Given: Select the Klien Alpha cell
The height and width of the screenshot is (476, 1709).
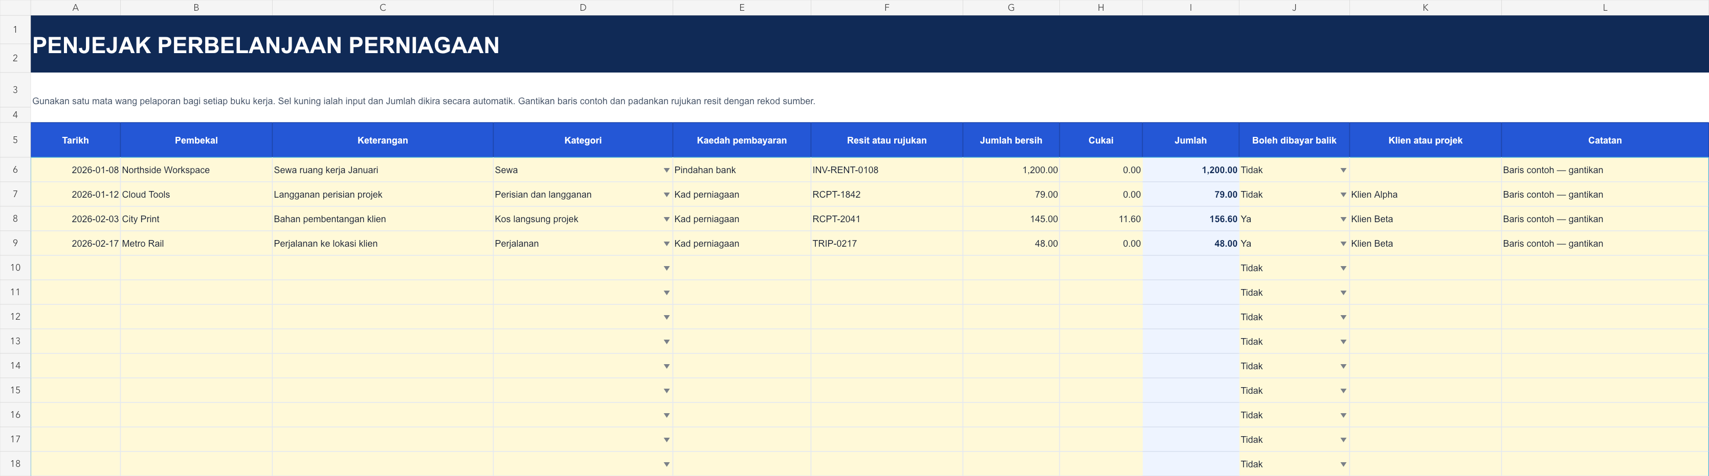Looking at the screenshot, I should click(1425, 195).
